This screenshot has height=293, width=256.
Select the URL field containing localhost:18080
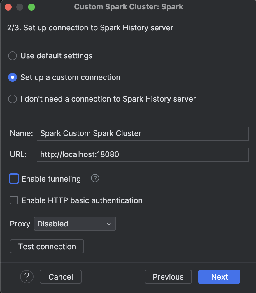(143, 155)
